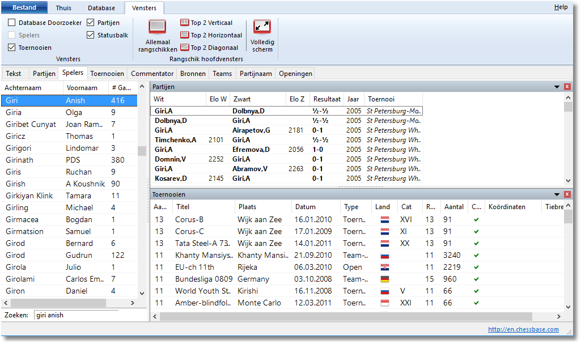Click the Help button
The image size is (581, 344).
pos(561,7)
